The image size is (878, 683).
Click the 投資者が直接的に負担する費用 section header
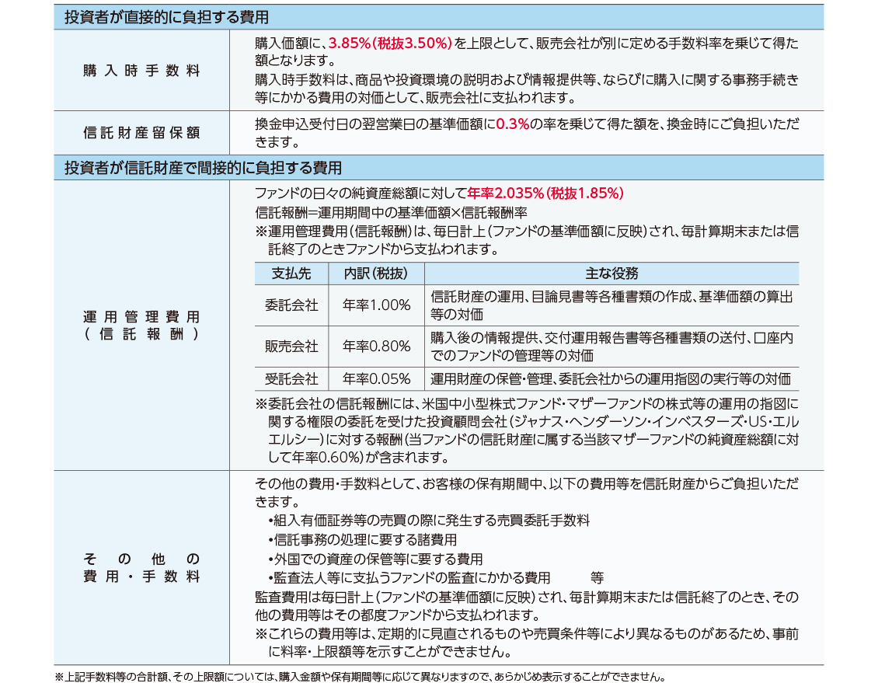166,16
